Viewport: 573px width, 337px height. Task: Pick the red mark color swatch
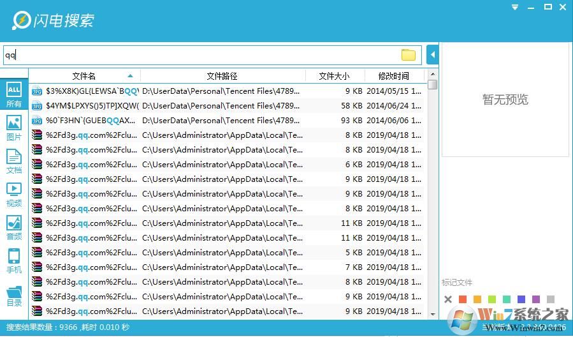(463, 299)
